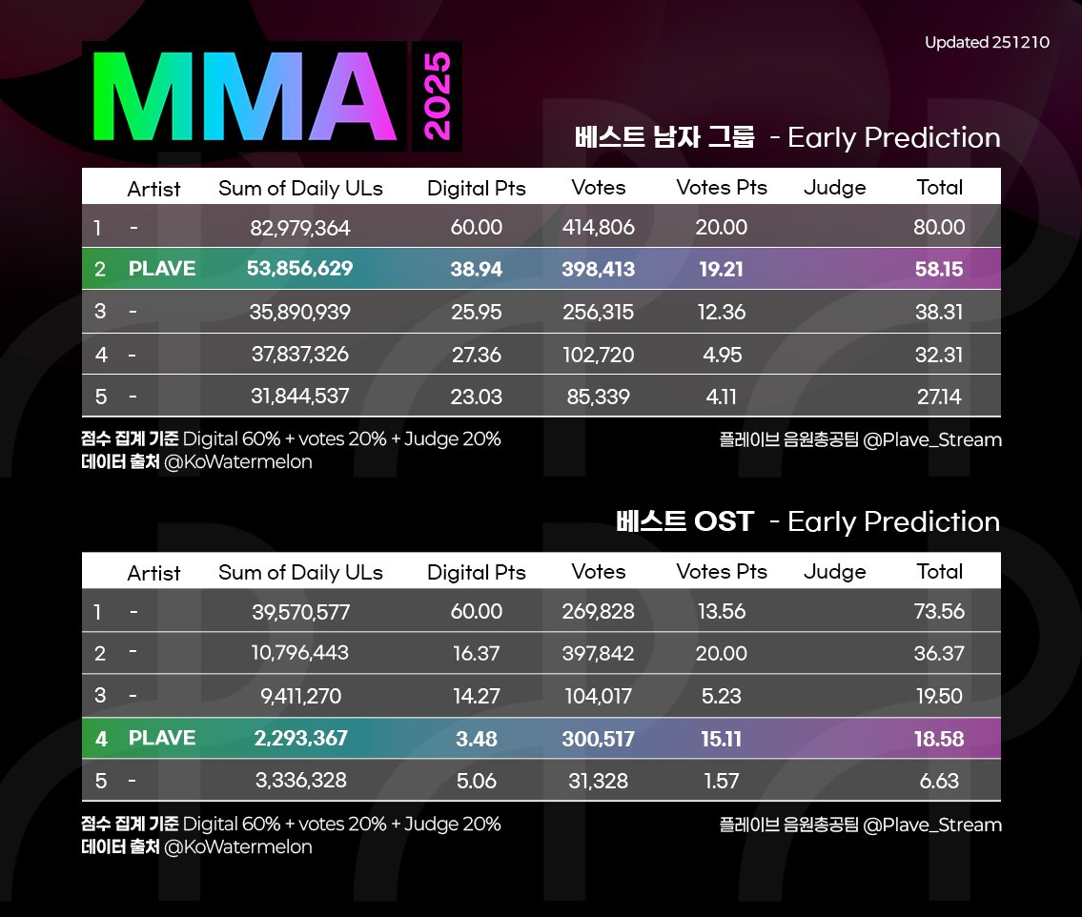Click the MMA 2025 logo
Viewport: 1082px width, 917px height.
272,96
